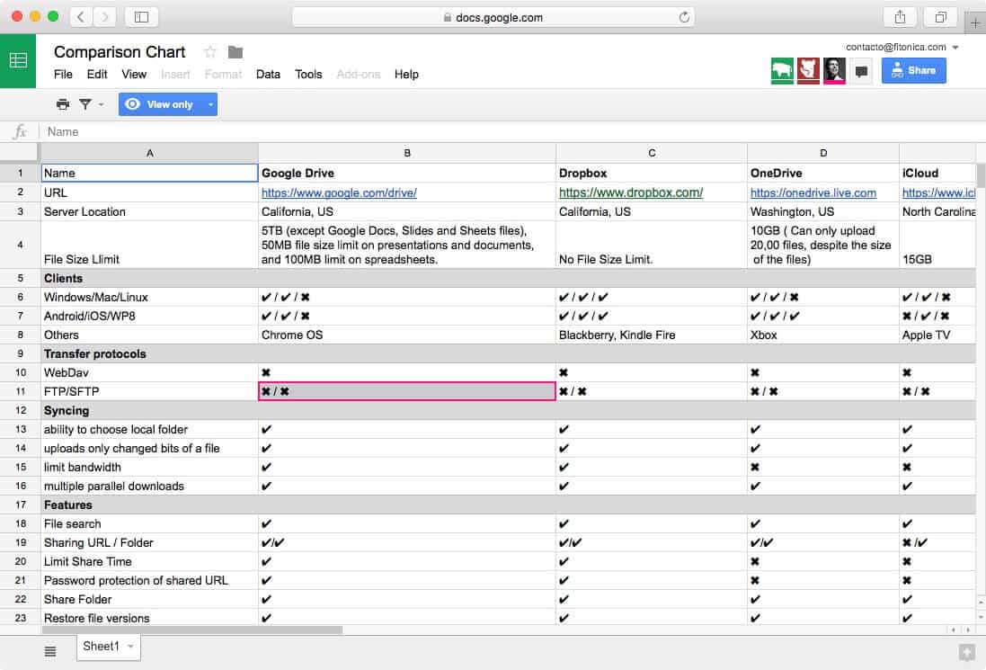Open the google.com/drive link

pyautogui.click(x=339, y=192)
